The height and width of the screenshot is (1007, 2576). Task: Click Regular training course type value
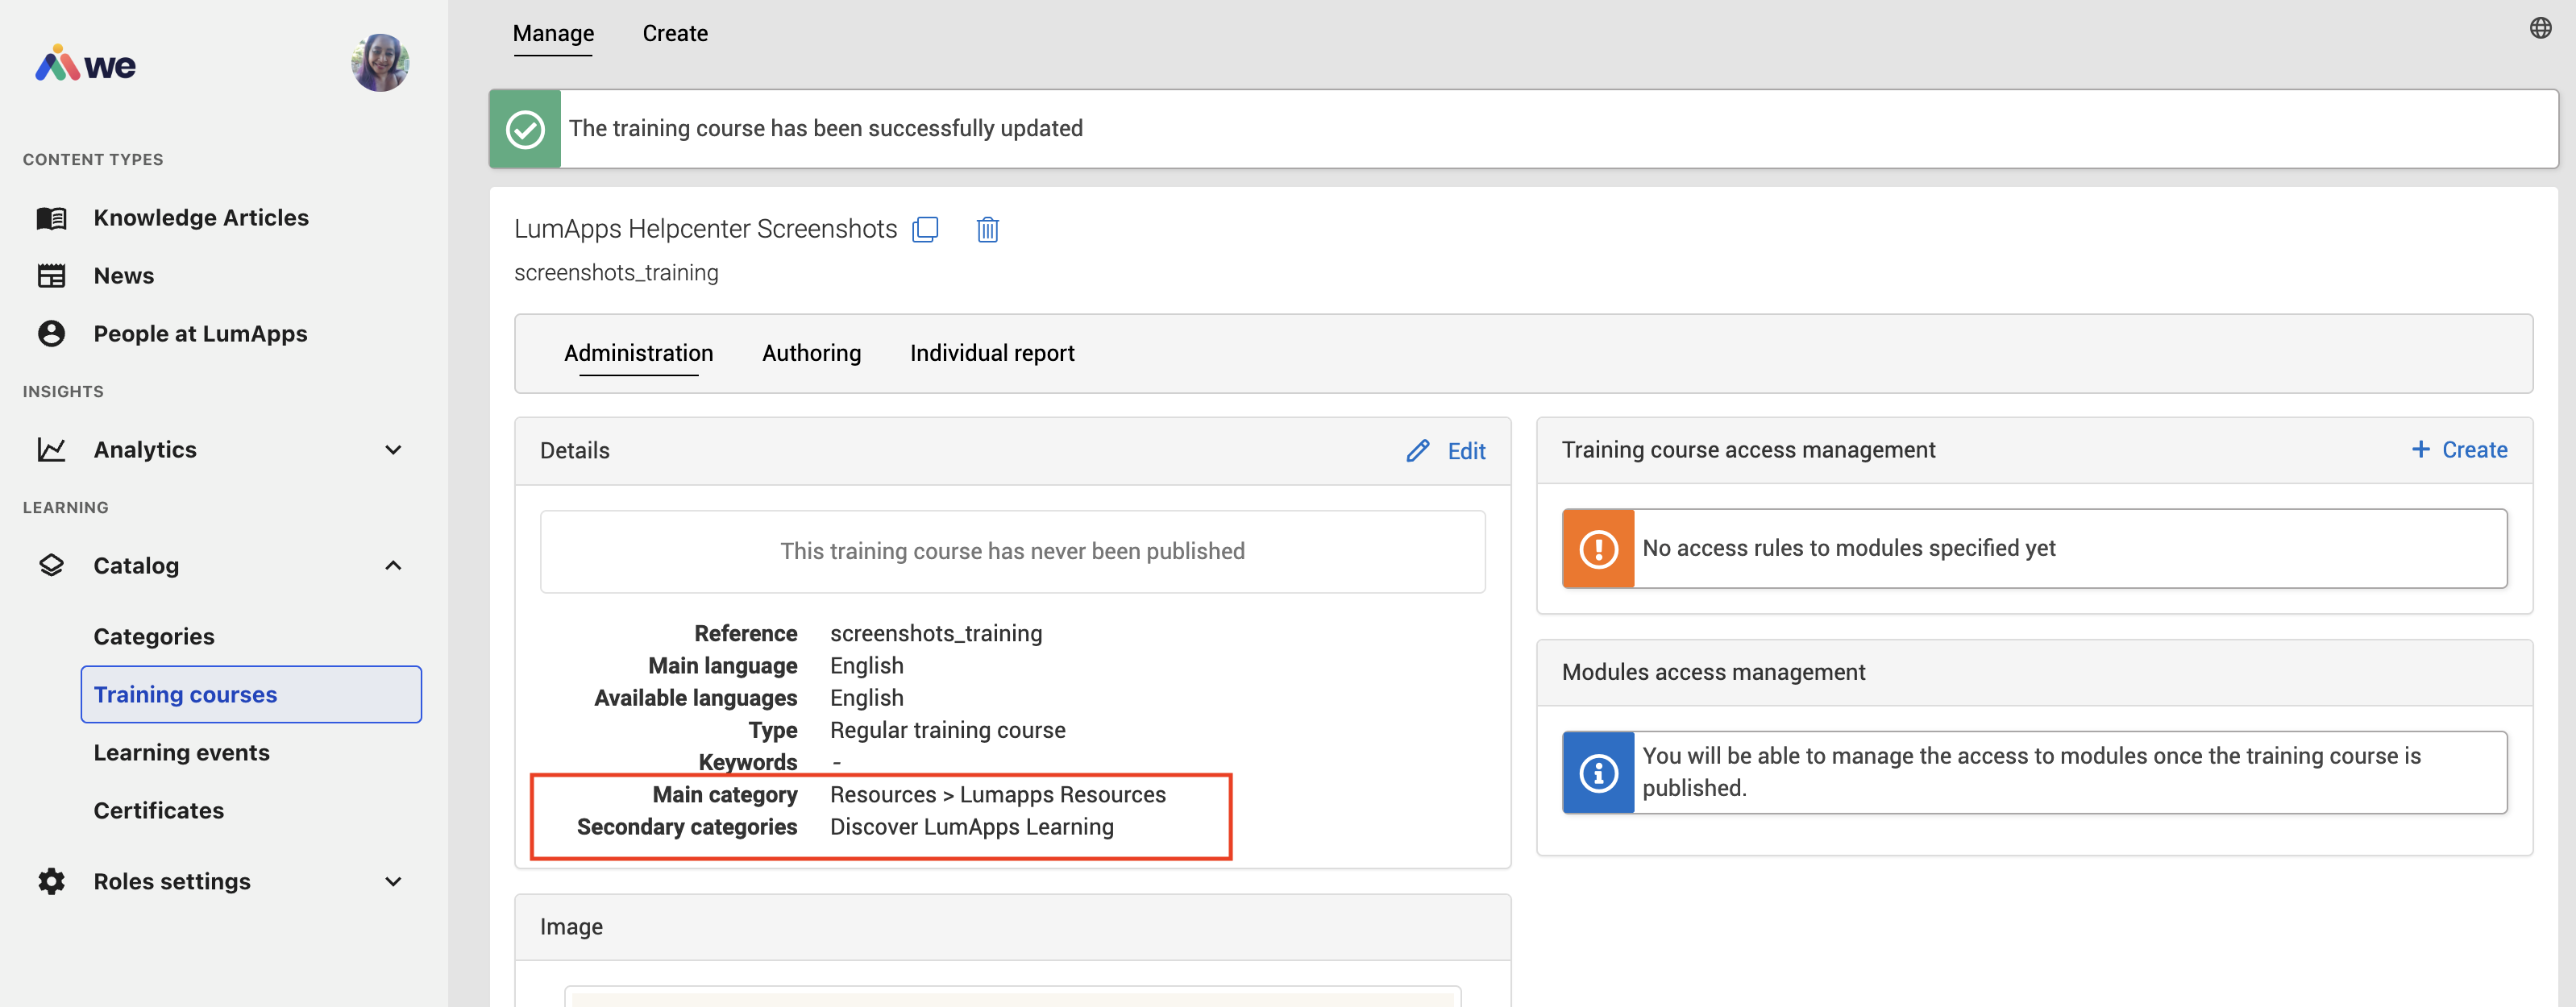pyautogui.click(x=947, y=730)
